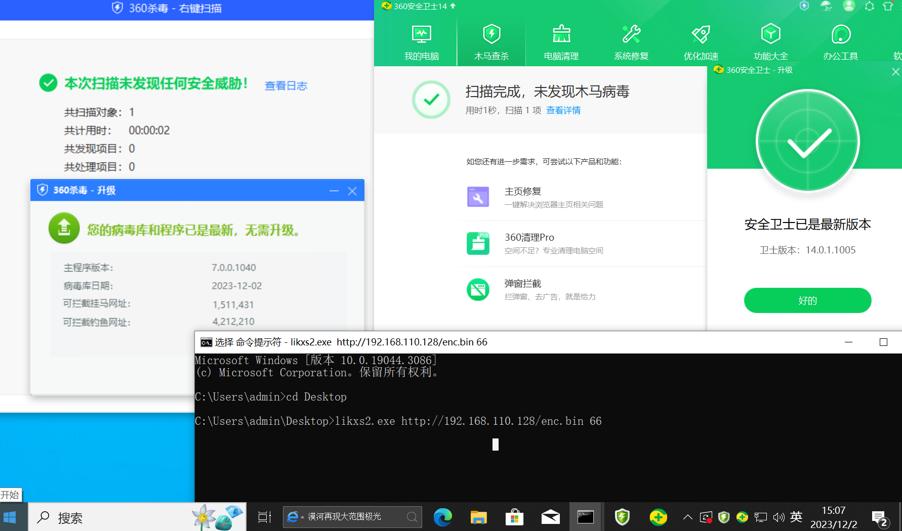Open 主页修复 tool icon

tap(478, 197)
